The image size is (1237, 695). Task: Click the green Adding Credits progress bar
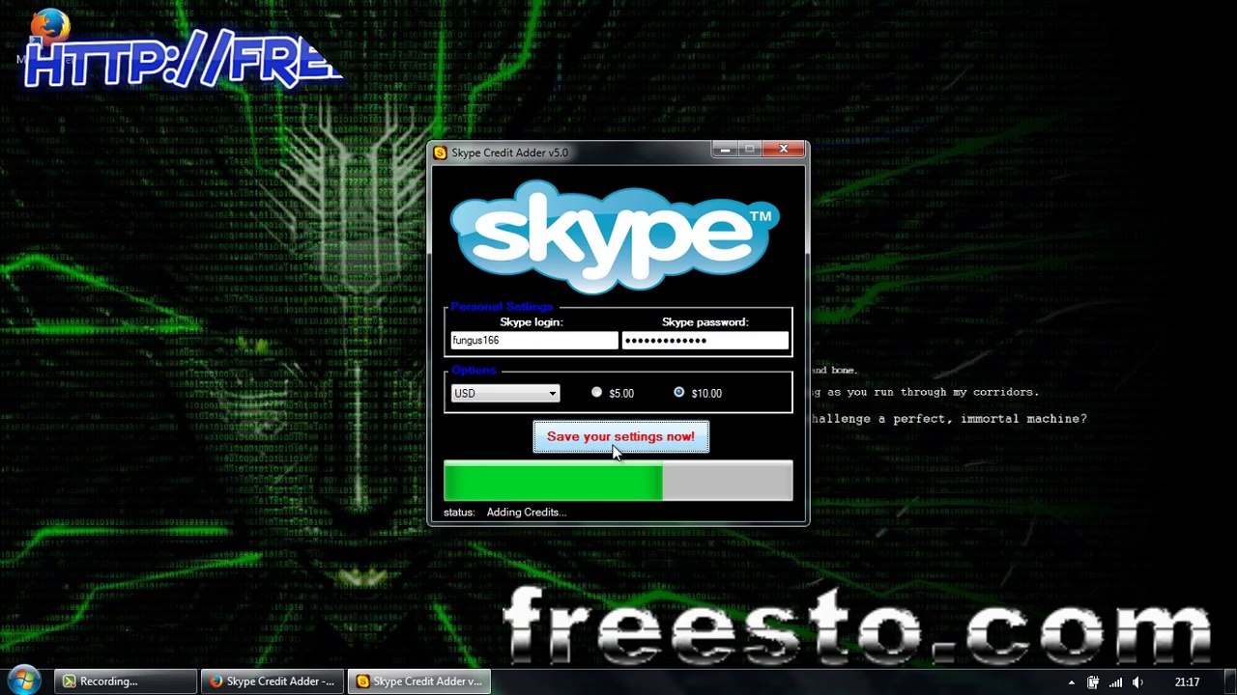(x=618, y=481)
